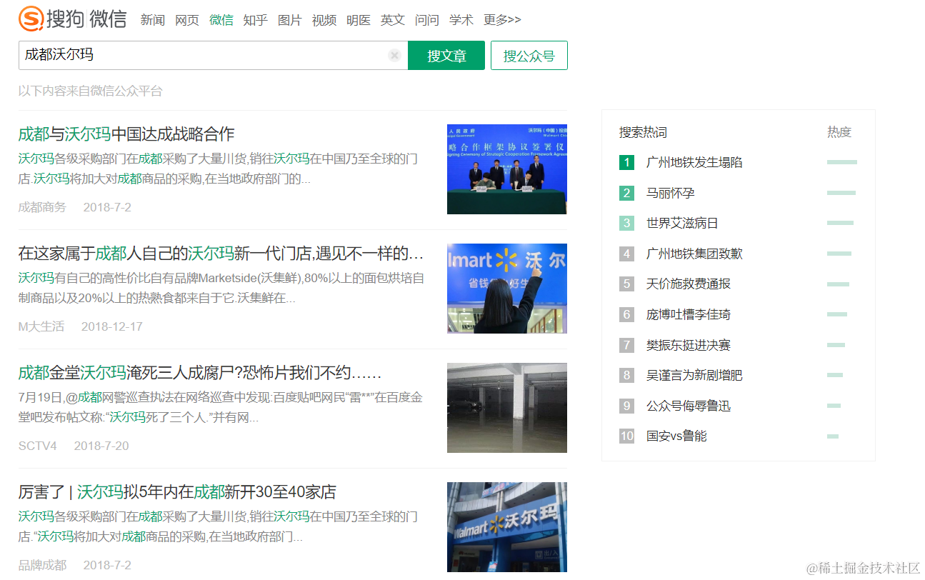Click the heat bar beside 国安vs鲁能
Viewport: 925px width, 580px height.
pos(833,436)
